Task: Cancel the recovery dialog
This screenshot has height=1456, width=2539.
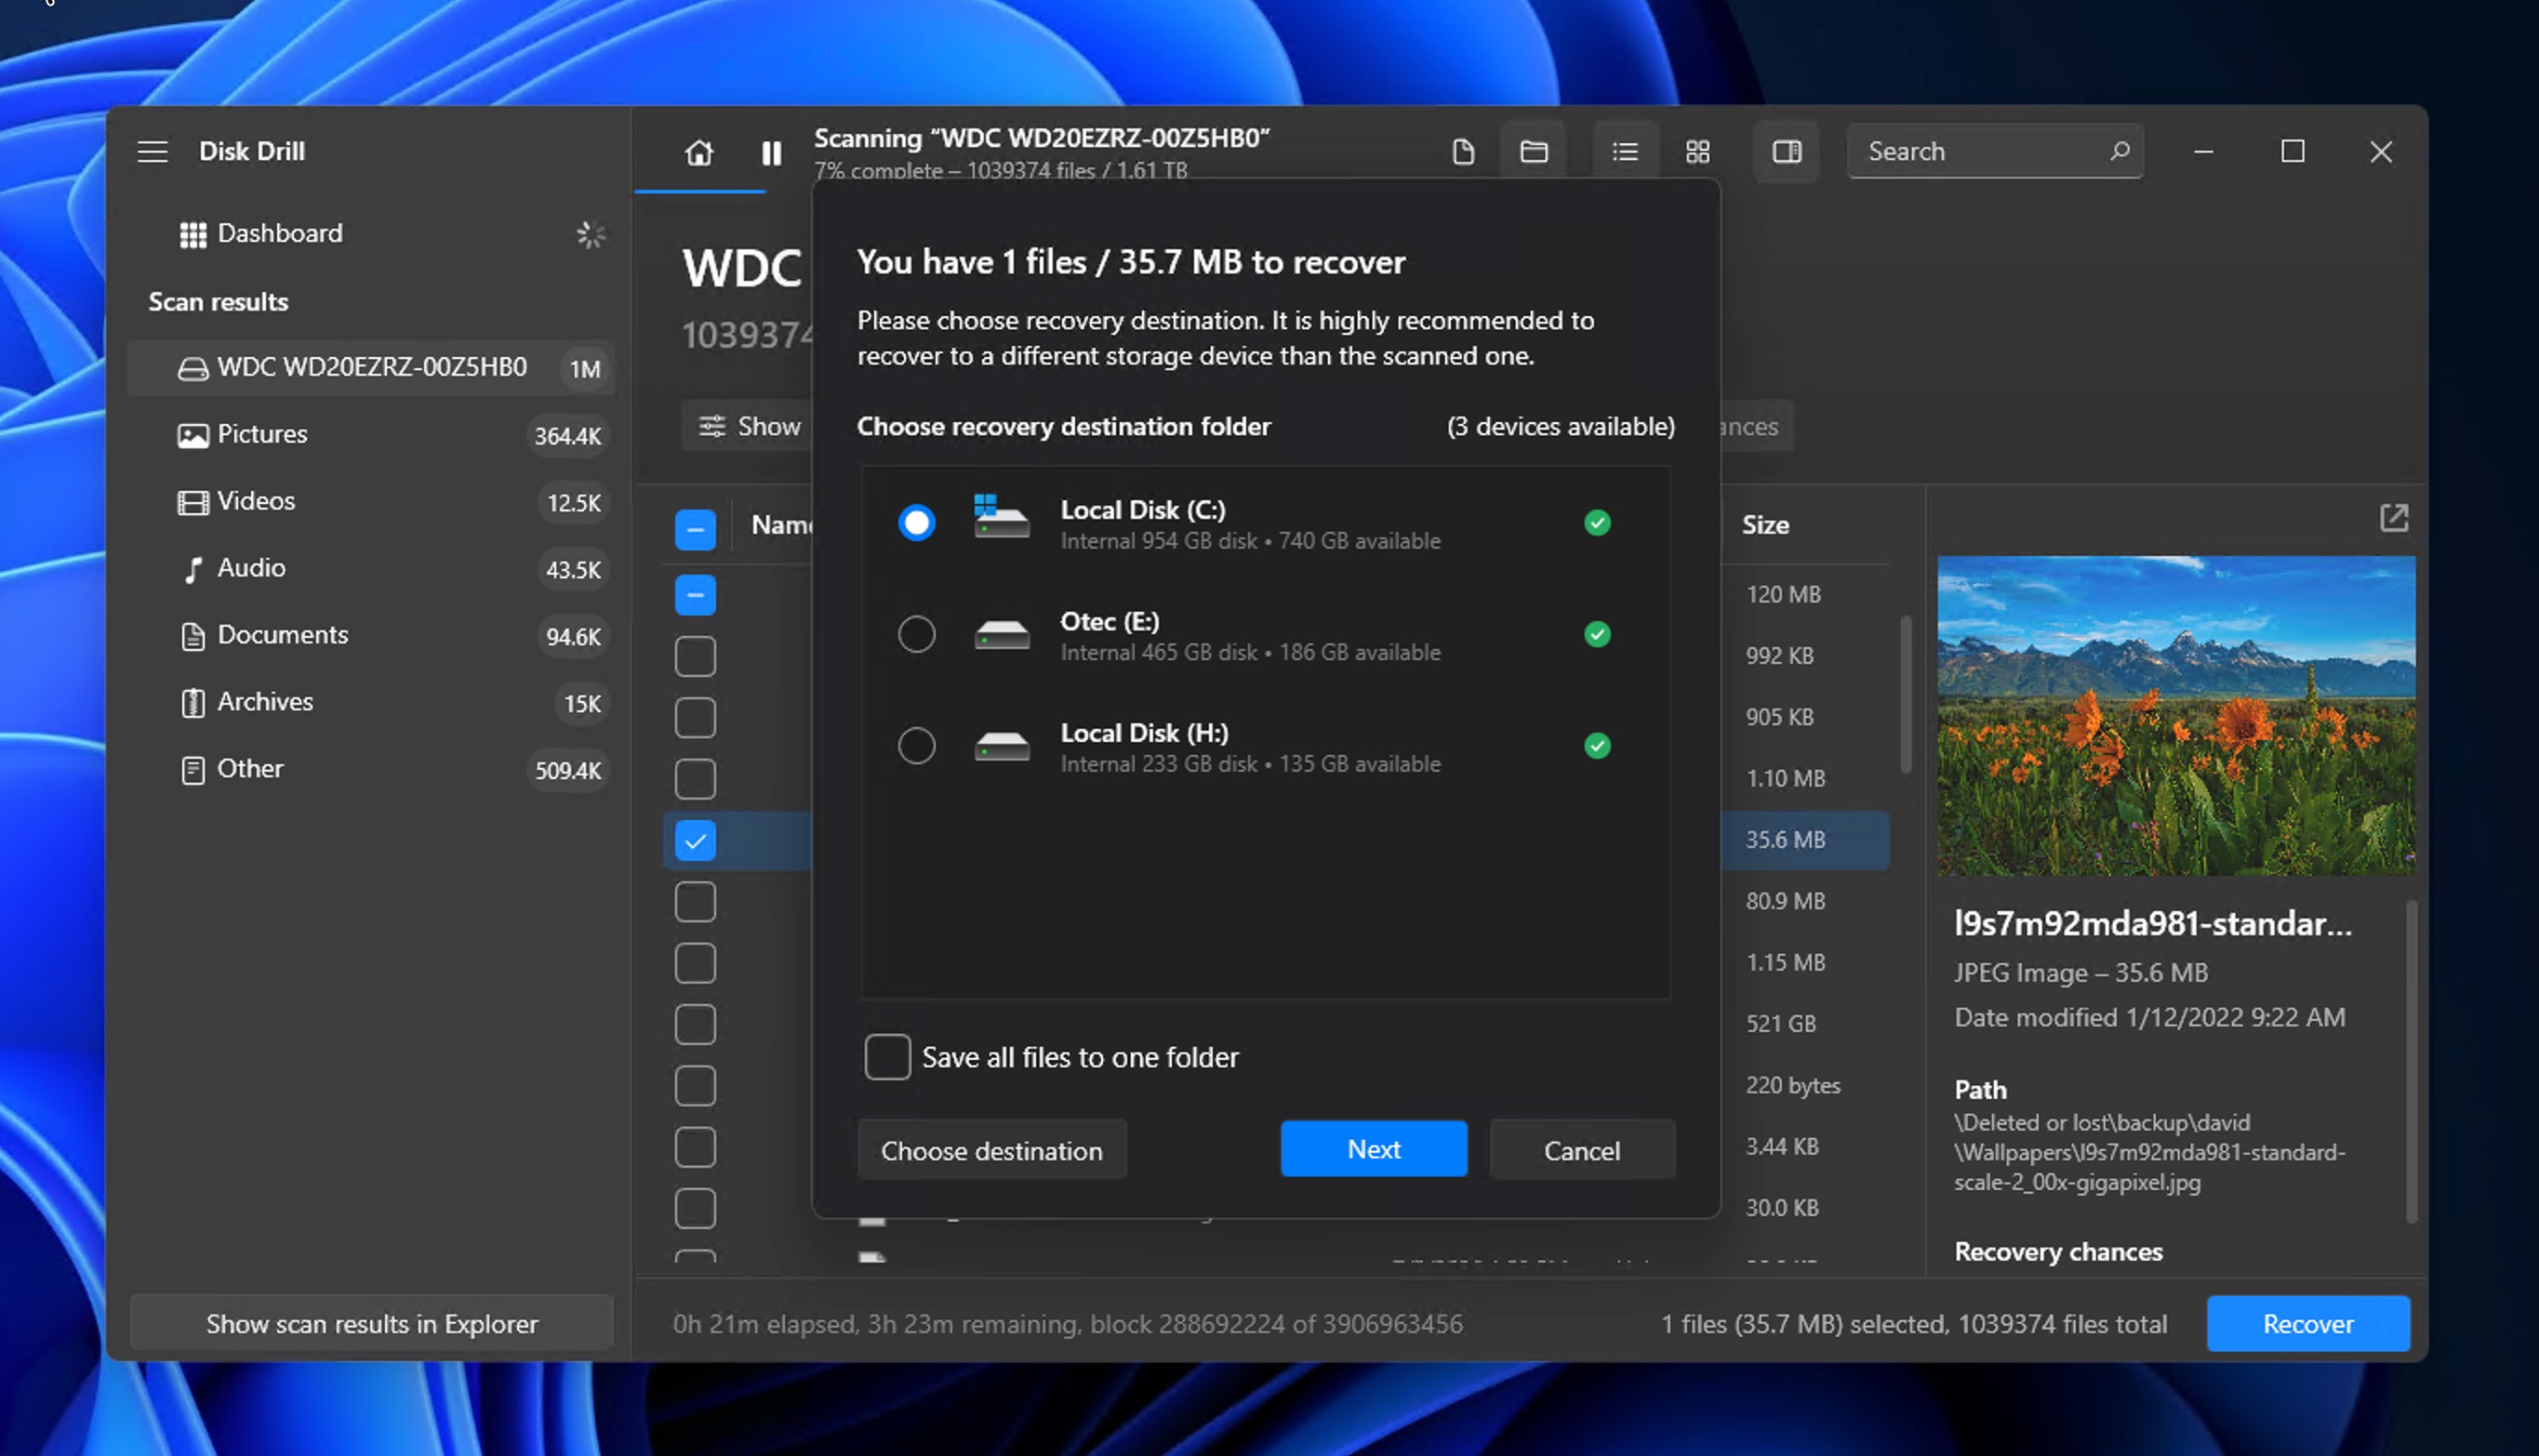Action: tap(1581, 1150)
